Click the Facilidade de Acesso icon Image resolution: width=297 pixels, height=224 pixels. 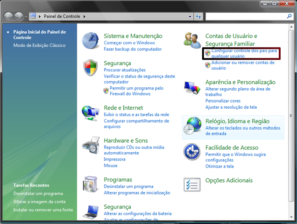coord(192,152)
